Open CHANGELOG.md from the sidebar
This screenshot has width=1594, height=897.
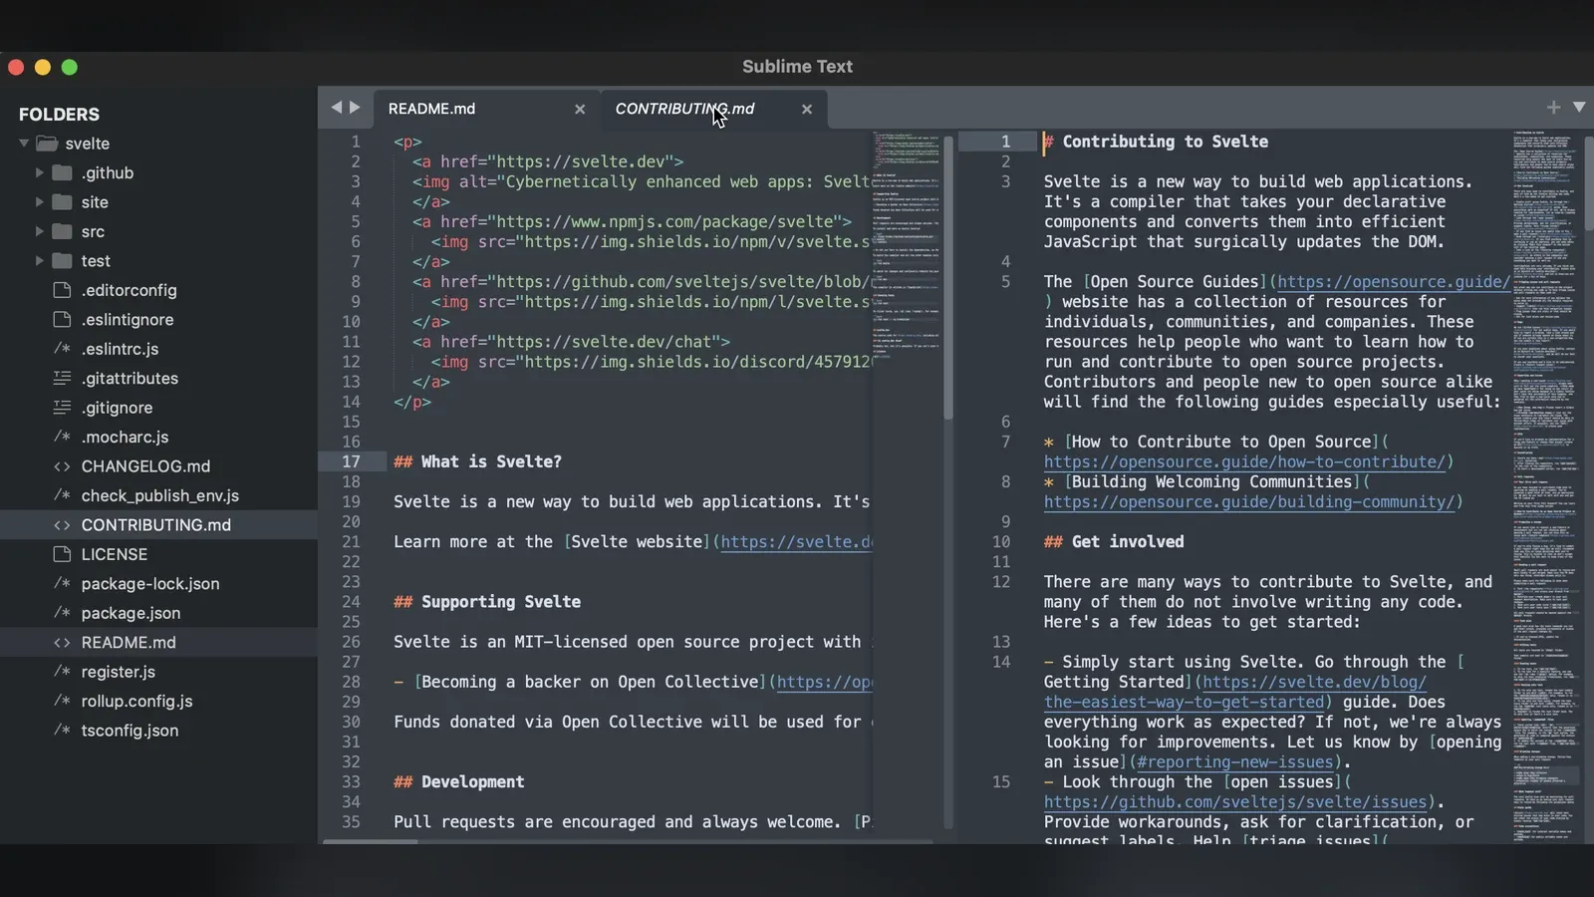point(145,466)
